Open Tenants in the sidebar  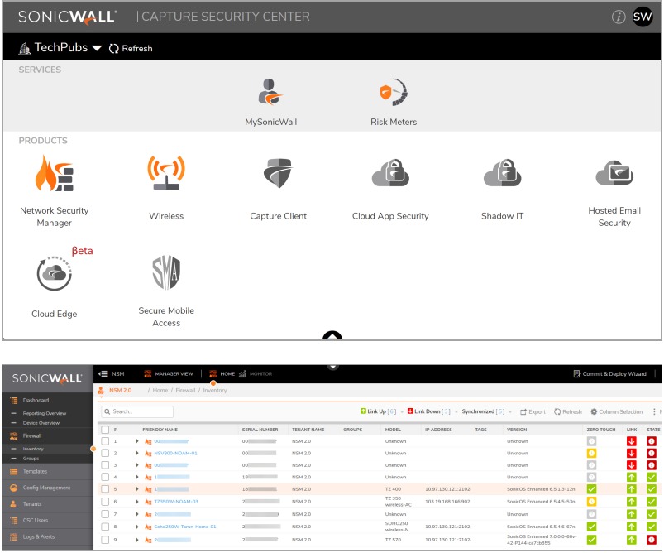click(x=31, y=504)
